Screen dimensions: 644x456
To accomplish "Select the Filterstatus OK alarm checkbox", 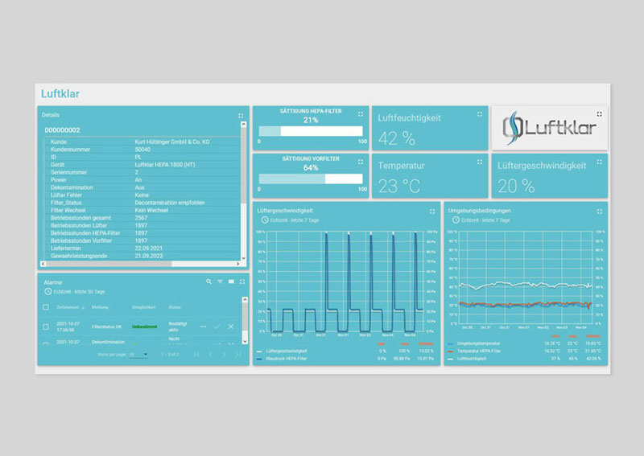I will [x=46, y=327].
